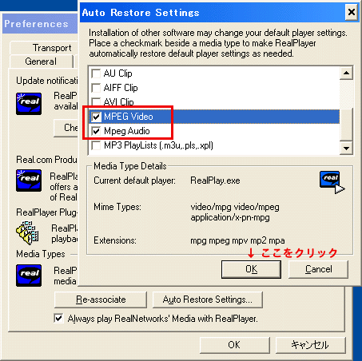Image resolution: width=362 pixels, height=361 pixels.
Task: Click the mpg mpeg mpv mp2 mpa extensions value
Action: pyautogui.click(x=237, y=240)
